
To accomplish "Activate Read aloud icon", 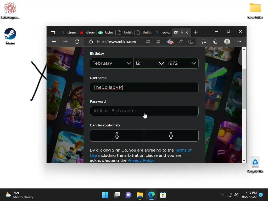I will [x=181, y=42].
